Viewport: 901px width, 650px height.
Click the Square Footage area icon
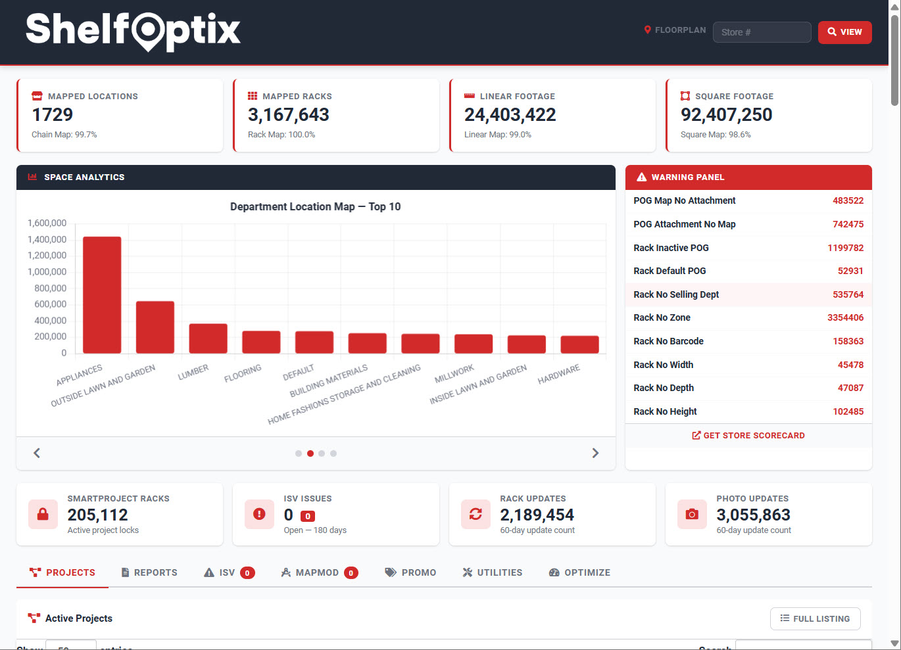[685, 95]
